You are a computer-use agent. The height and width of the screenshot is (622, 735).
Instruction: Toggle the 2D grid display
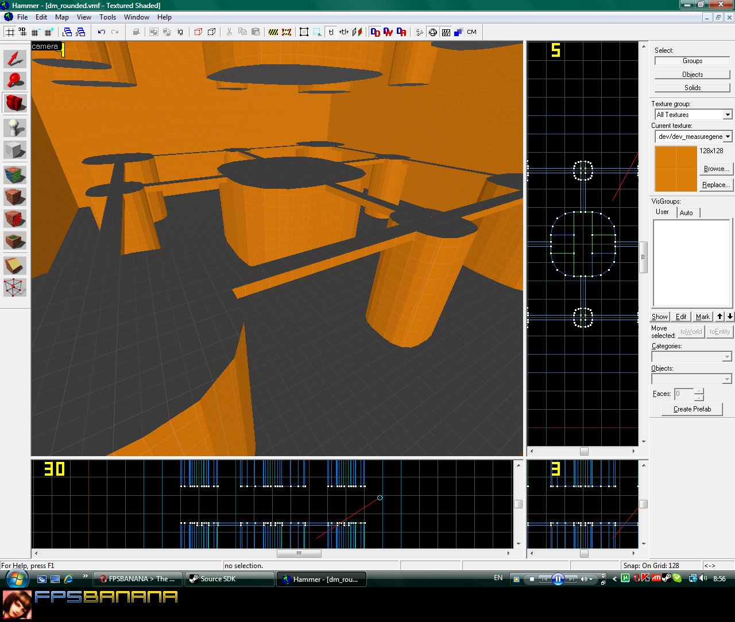pyautogui.click(x=10, y=32)
